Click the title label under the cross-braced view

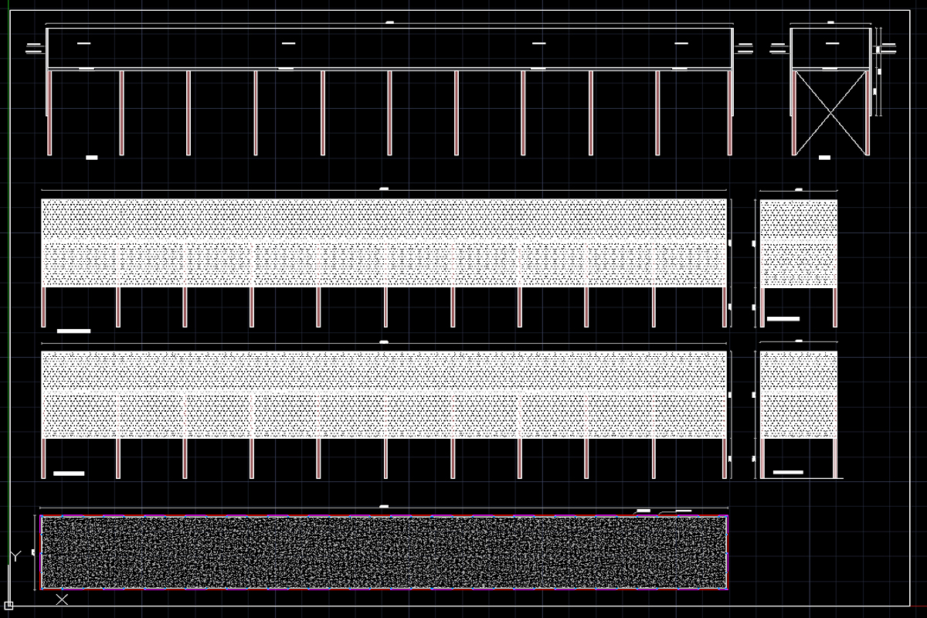pos(824,158)
